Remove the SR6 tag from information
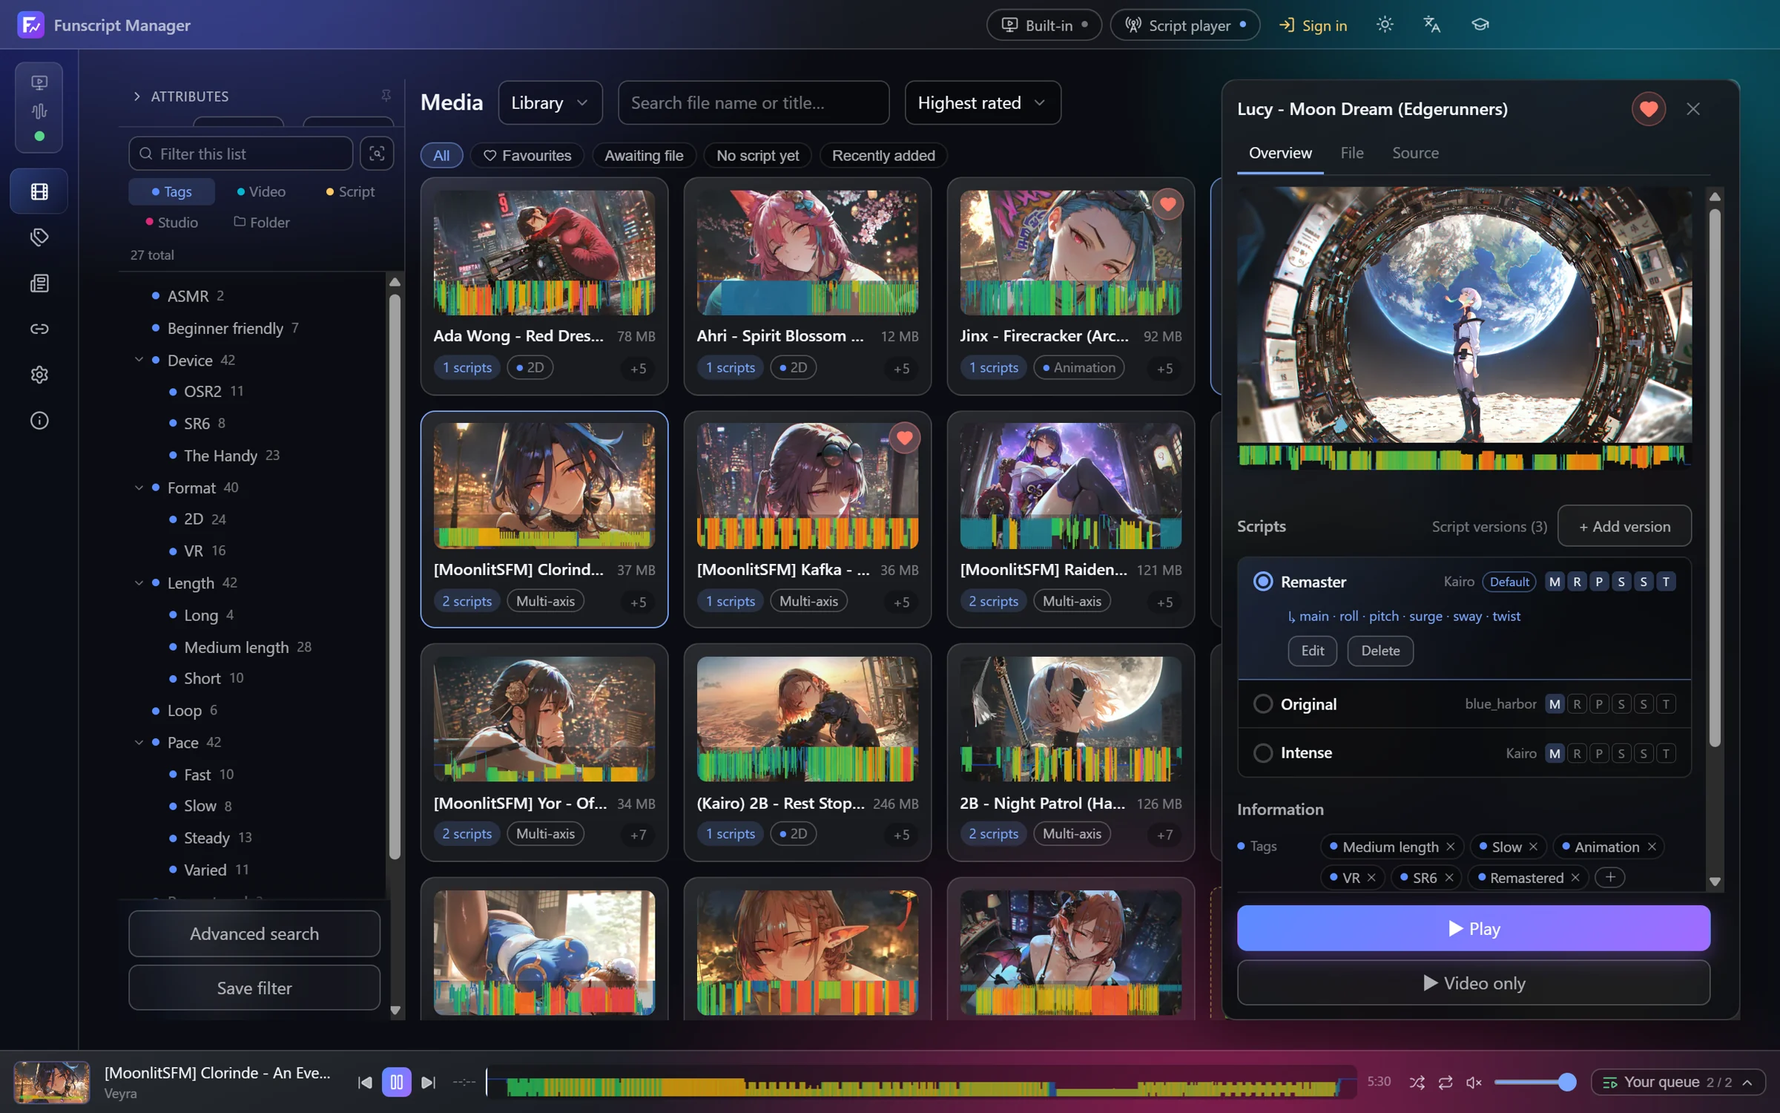The image size is (1780, 1113). 1449,878
